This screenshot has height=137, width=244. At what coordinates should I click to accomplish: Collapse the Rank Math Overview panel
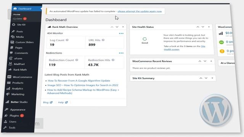coord(123,27)
